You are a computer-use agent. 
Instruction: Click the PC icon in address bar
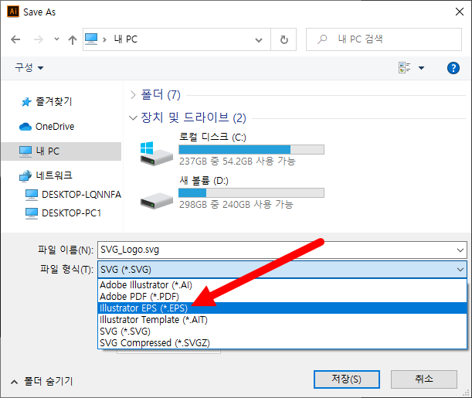pos(91,39)
